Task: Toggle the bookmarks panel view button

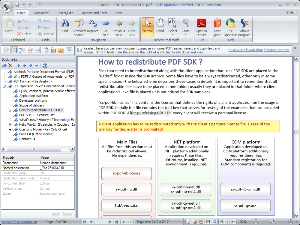Action: click(14, 50)
